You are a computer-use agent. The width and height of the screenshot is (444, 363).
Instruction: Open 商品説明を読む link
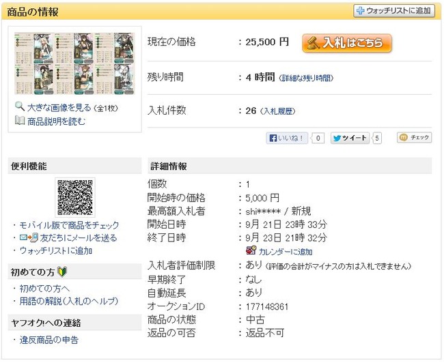(x=56, y=121)
